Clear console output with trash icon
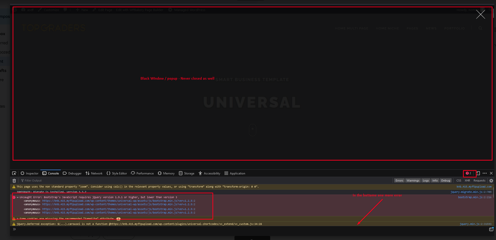Screen dimensions: 496x240 (14, 181)
